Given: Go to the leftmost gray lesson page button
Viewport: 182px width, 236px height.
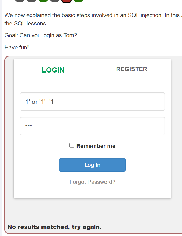Looking at the screenshot, I should tap(20, 1).
